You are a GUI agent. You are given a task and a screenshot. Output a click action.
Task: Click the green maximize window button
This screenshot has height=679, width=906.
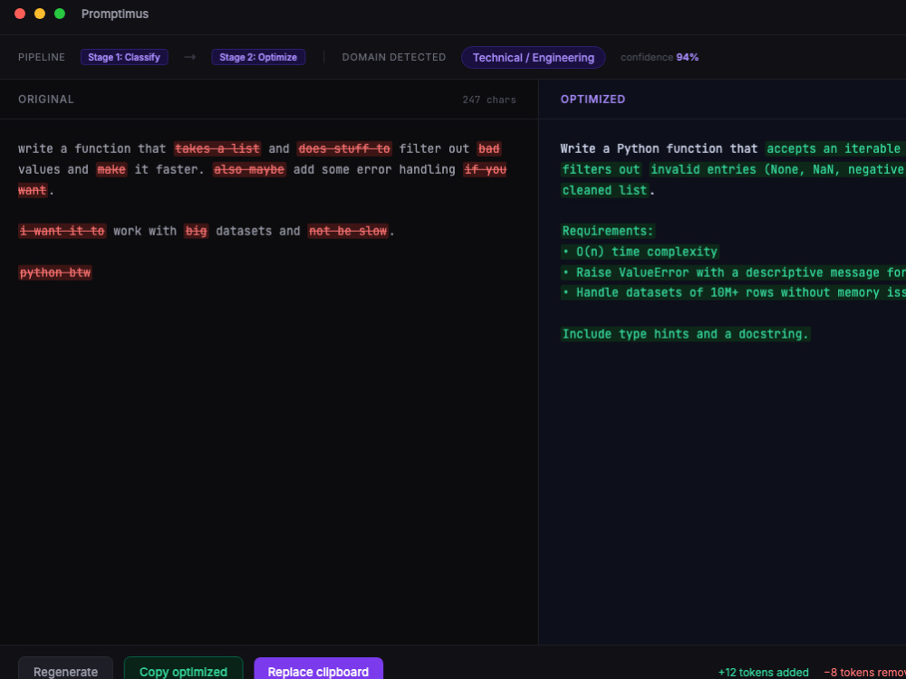60,14
